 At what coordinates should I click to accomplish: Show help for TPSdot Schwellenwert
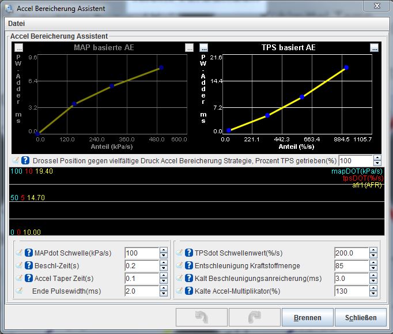pos(189,253)
